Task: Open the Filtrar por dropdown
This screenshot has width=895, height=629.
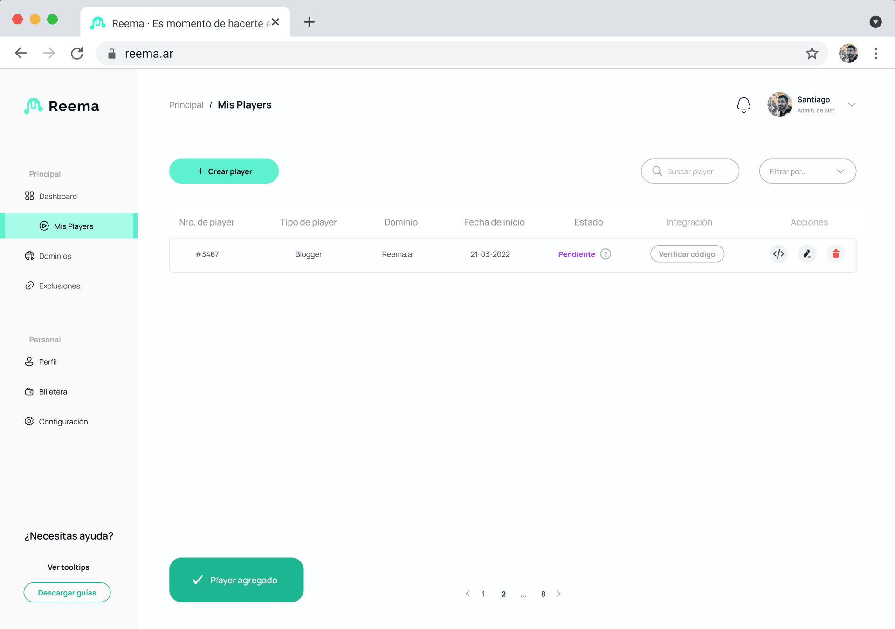Action: click(807, 171)
